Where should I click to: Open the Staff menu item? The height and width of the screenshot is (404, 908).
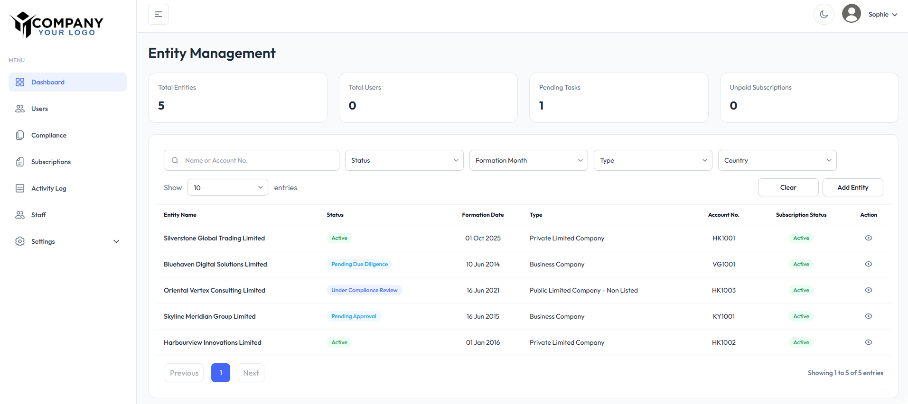(x=38, y=215)
